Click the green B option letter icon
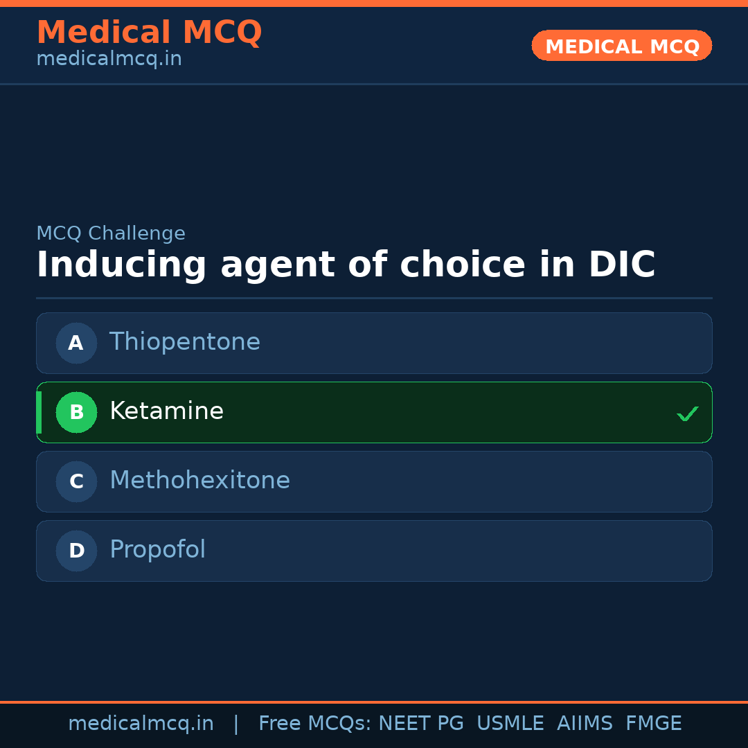The height and width of the screenshot is (748, 748). pyautogui.click(x=76, y=412)
